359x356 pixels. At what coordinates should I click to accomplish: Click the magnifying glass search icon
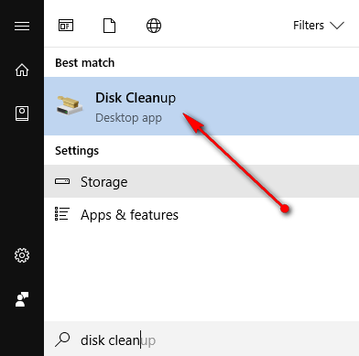(62, 340)
